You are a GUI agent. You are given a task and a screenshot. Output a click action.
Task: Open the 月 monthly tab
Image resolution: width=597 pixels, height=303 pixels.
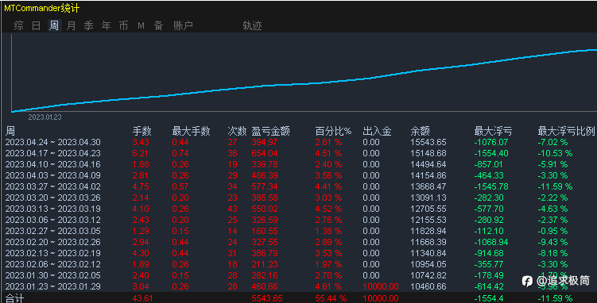coord(72,25)
